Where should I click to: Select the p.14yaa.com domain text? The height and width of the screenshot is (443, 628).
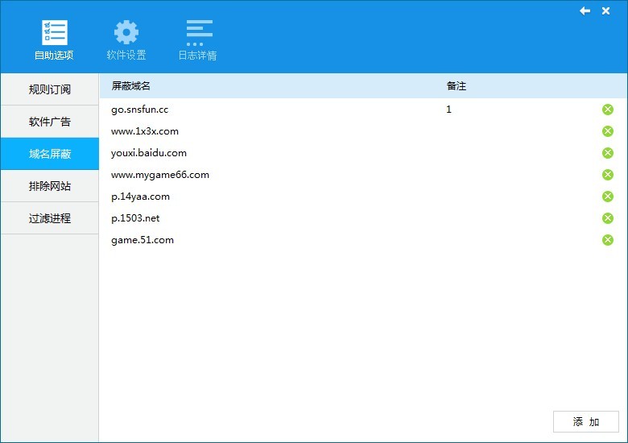pyautogui.click(x=140, y=197)
